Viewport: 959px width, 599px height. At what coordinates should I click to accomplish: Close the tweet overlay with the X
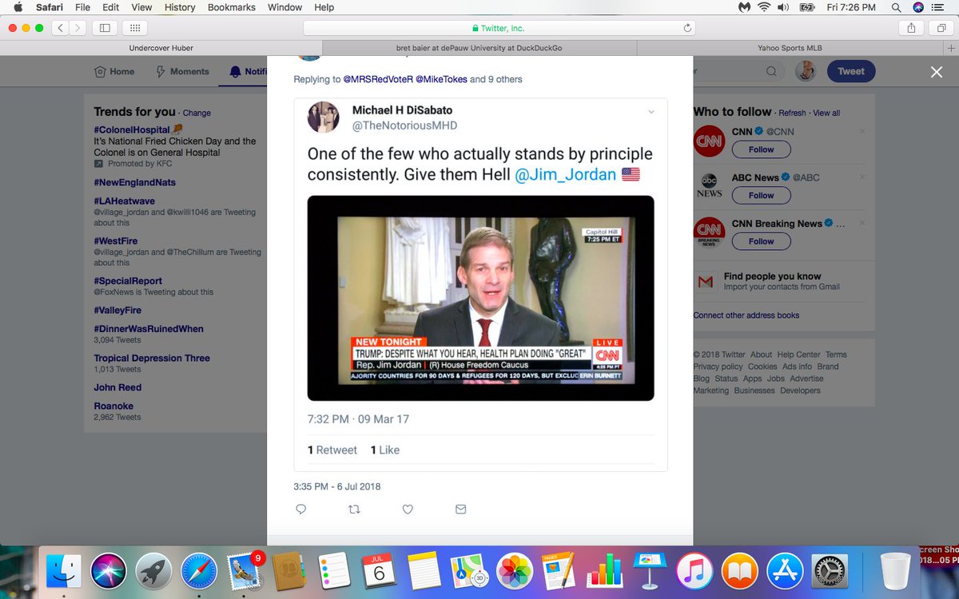(937, 72)
